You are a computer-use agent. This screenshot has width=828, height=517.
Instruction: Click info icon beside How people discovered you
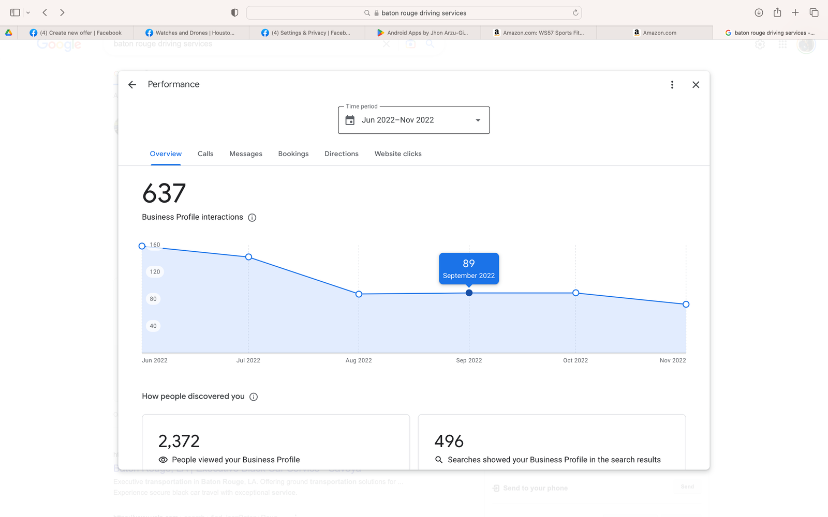(x=254, y=397)
